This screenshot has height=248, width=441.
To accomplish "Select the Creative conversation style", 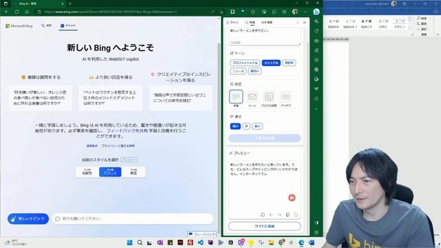I will click(88, 172).
